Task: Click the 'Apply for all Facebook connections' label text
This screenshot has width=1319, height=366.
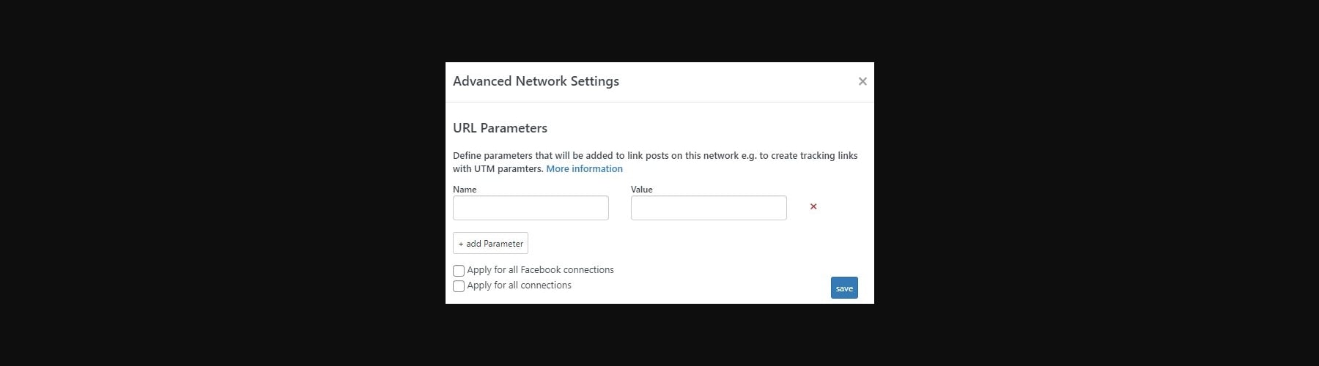Action: point(540,270)
